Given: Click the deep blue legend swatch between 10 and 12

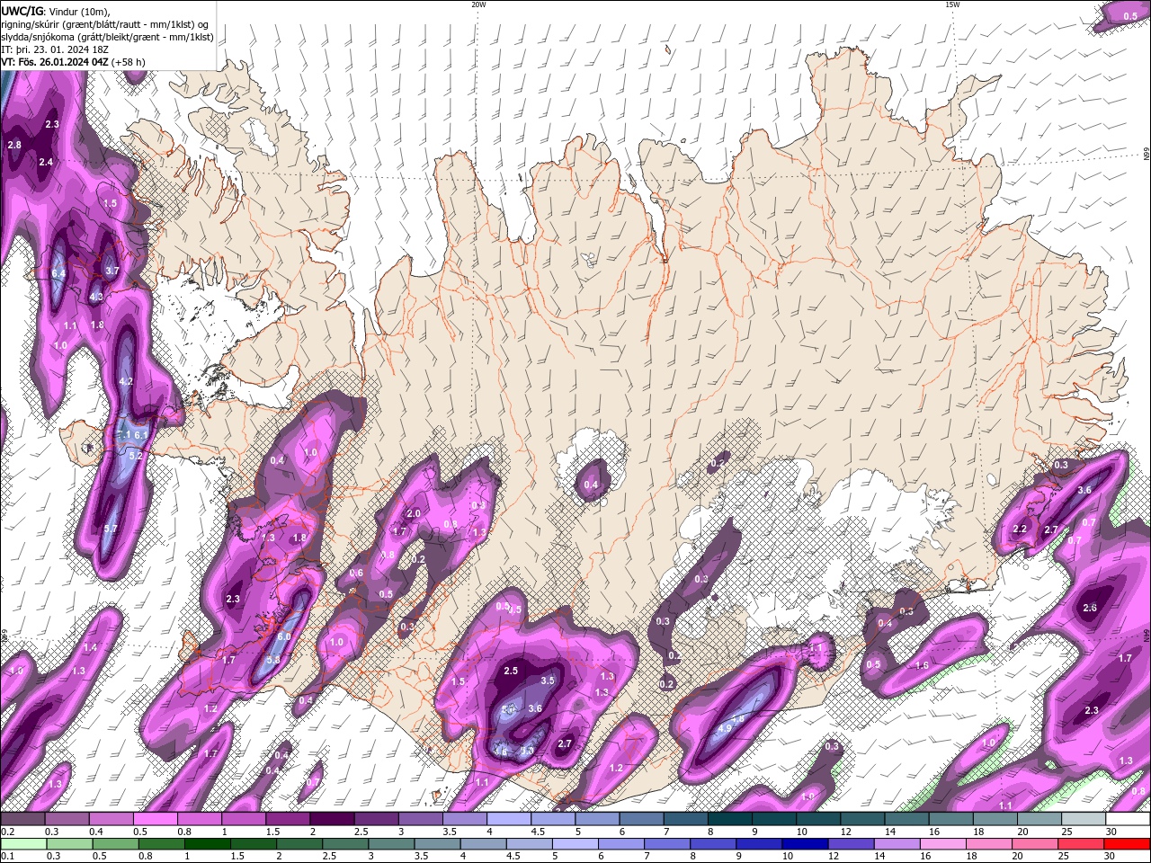Looking at the screenshot, I should point(806,844).
